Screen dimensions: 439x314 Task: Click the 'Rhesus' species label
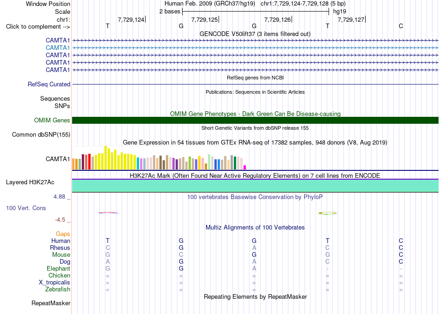pos(60,248)
